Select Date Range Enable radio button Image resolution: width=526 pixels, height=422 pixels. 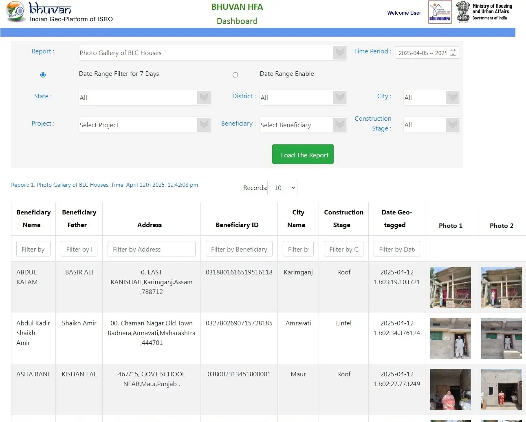click(x=235, y=75)
